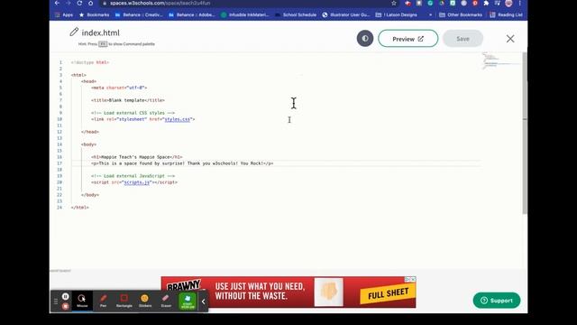The height and width of the screenshot is (325, 577).
Task: Expand Other Bookmarks folder
Action: (461, 14)
